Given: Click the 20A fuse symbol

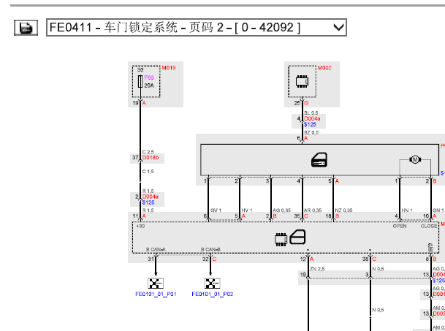Looking at the screenshot, I should [x=140, y=82].
